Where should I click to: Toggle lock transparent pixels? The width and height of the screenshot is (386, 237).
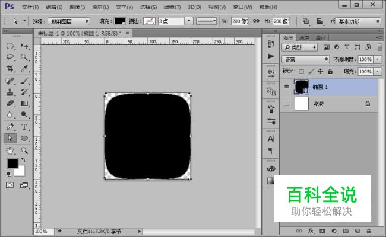pos(301,72)
